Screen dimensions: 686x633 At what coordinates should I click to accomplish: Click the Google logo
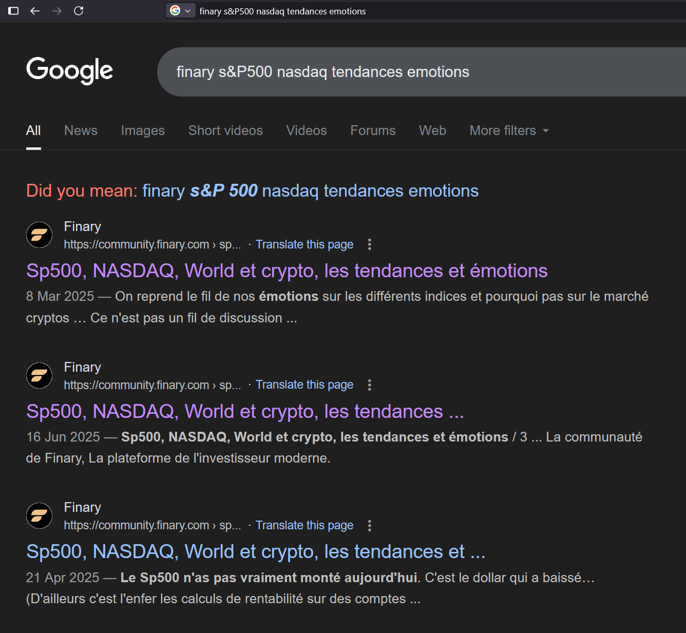pos(70,70)
